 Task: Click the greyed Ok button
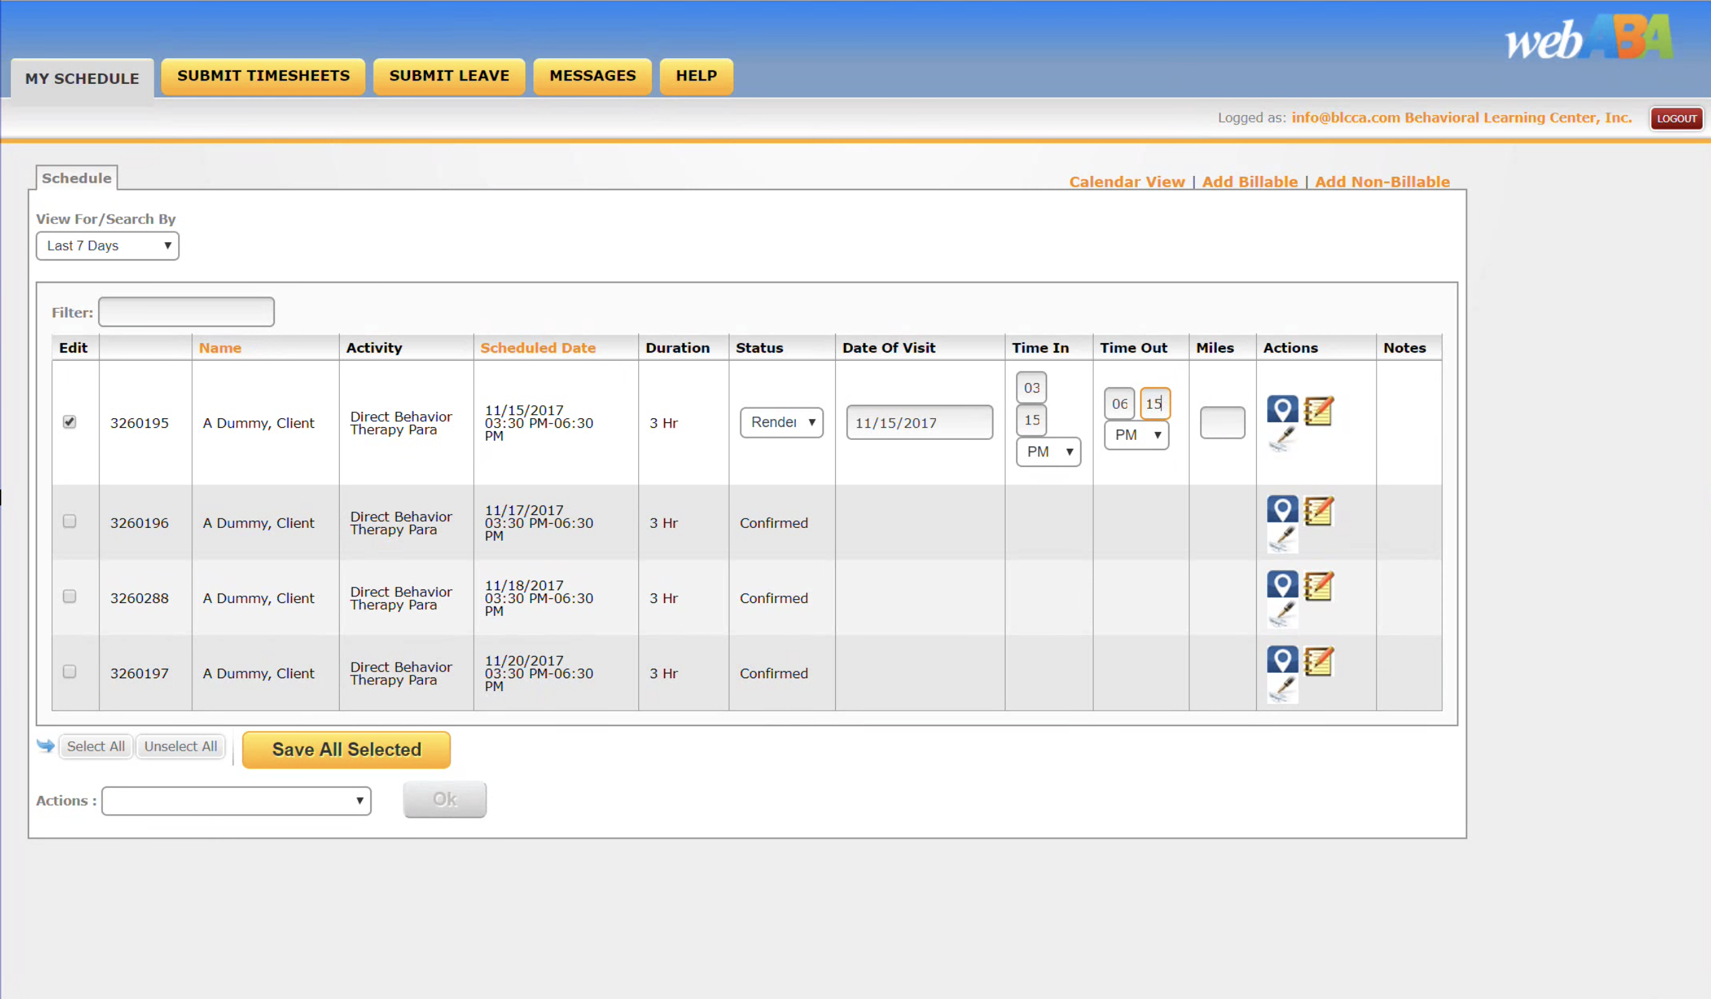click(x=445, y=799)
